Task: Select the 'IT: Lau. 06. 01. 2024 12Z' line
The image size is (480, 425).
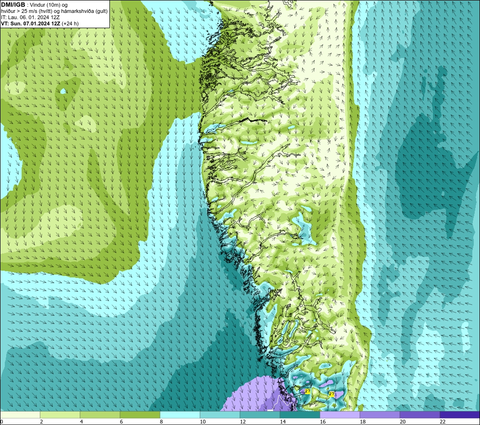Action: click(x=30, y=17)
